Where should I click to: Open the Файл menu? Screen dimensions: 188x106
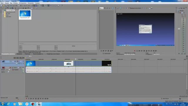(2, 3)
